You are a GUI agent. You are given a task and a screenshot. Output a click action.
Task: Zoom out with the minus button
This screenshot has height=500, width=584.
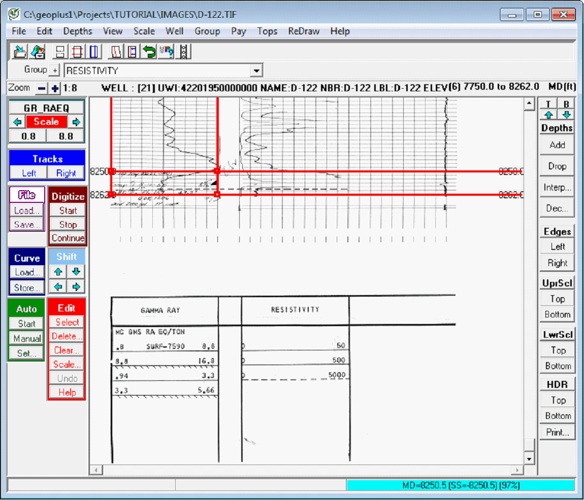pyautogui.click(x=42, y=88)
